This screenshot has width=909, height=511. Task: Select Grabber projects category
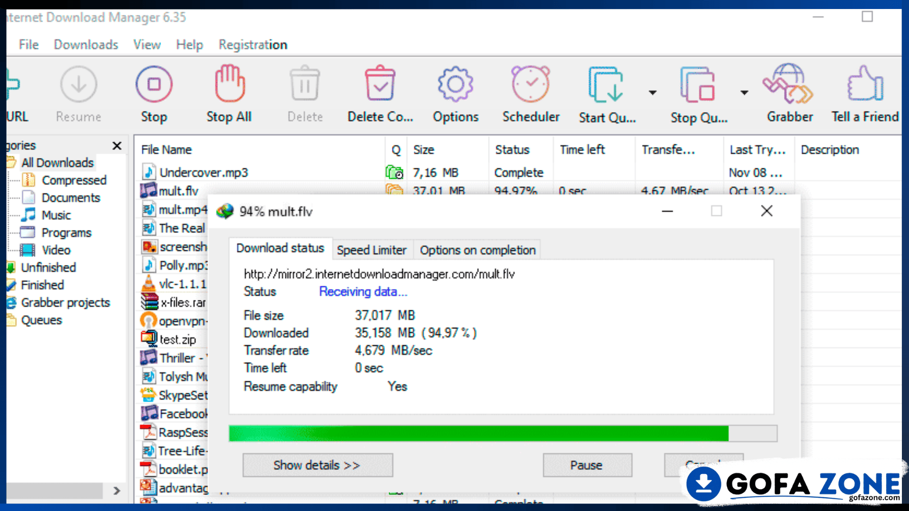65,302
